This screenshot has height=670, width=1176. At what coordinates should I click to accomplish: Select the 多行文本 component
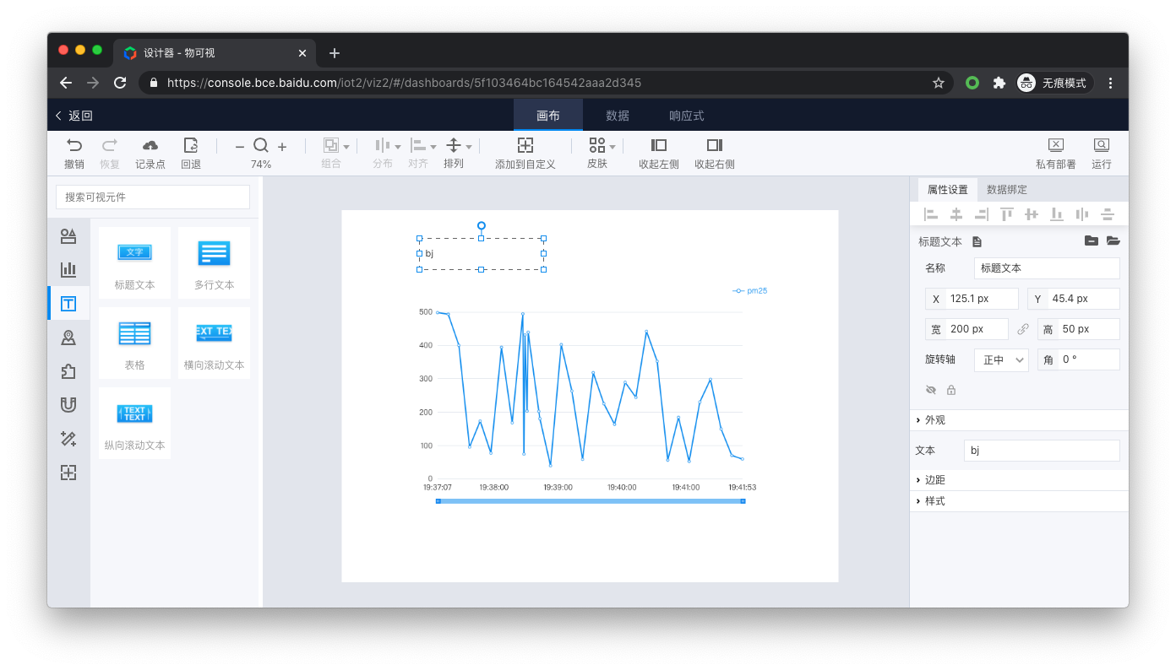coord(215,262)
